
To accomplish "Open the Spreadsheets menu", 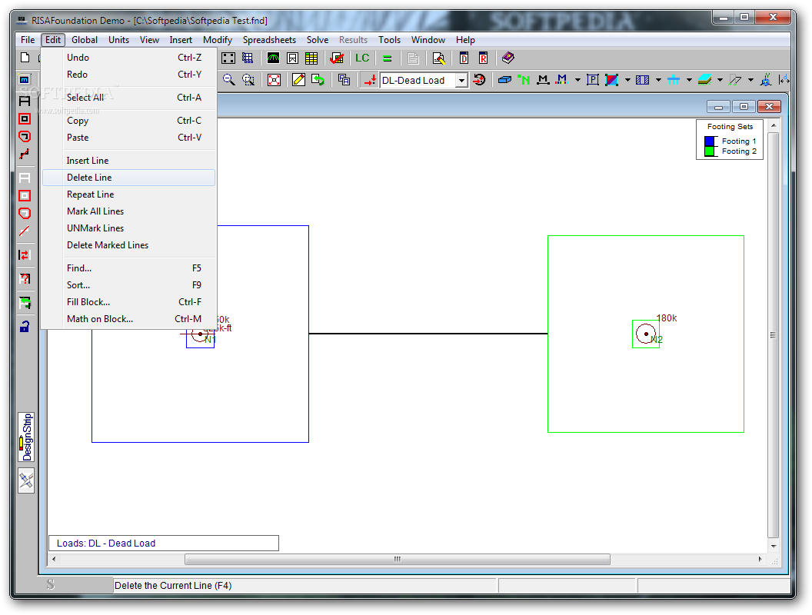I will 269,40.
